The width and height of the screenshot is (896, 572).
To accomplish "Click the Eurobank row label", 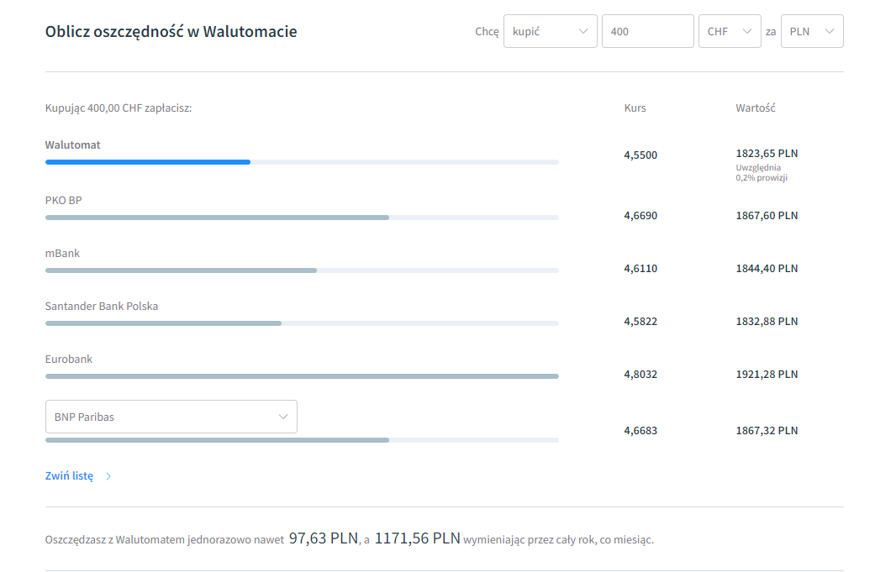I will (69, 359).
